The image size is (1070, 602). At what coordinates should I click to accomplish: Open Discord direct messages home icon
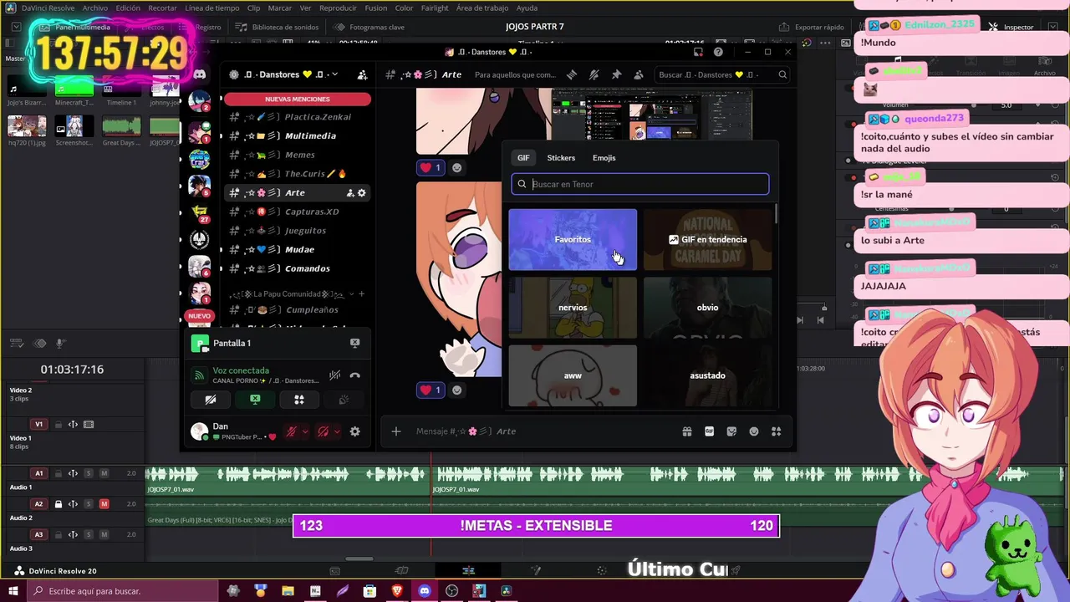[x=199, y=74]
